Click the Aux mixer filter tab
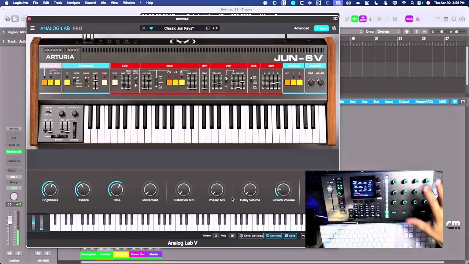 tap(364, 102)
